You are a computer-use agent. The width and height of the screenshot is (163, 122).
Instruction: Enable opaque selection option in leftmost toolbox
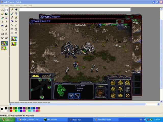tap(4, 43)
